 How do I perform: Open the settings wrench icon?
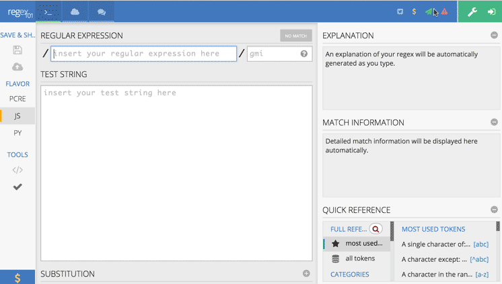472,11
